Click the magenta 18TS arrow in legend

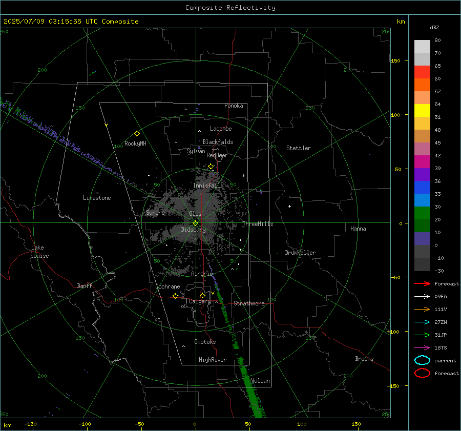tap(422, 348)
